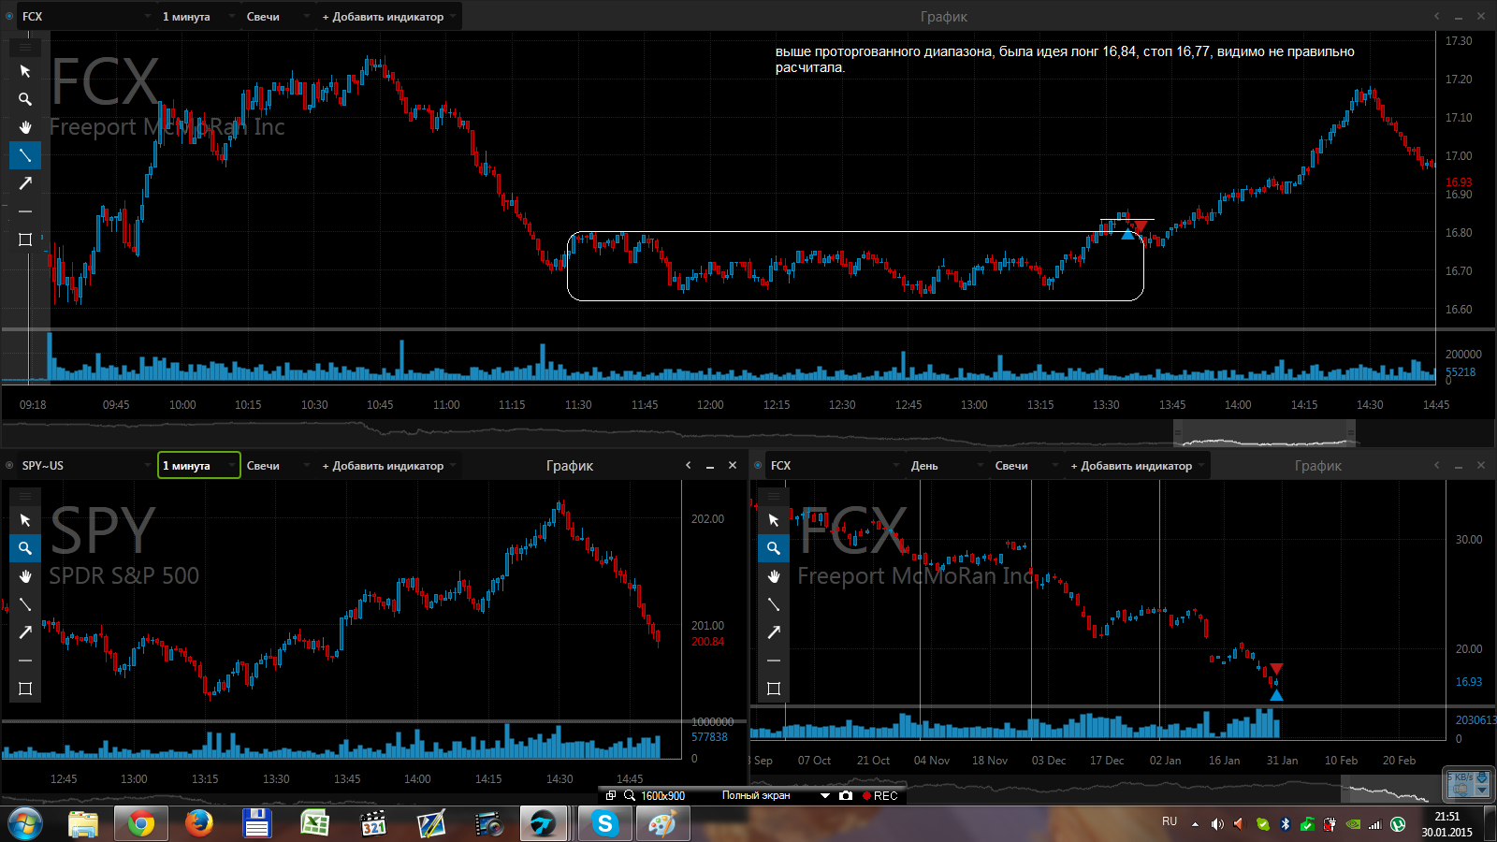Select the horizontal line tool in the SPY chart
Image resolution: width=1497 pixels, height=842 pixels.
(x=25, y=661)
